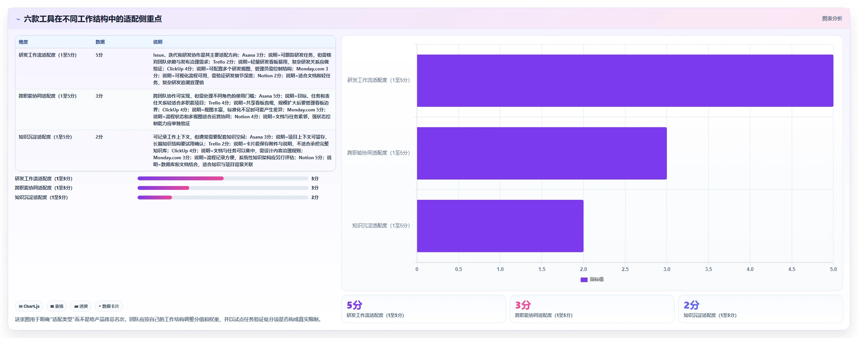Viewport: 858px width, 338px height.
Task: Click the description starting with 跨团队协作可实现
Action: (242, 110)
